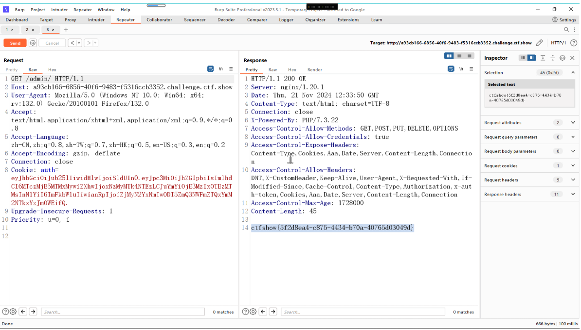
Task: Open Project menu
Action: tap(38, 10)
